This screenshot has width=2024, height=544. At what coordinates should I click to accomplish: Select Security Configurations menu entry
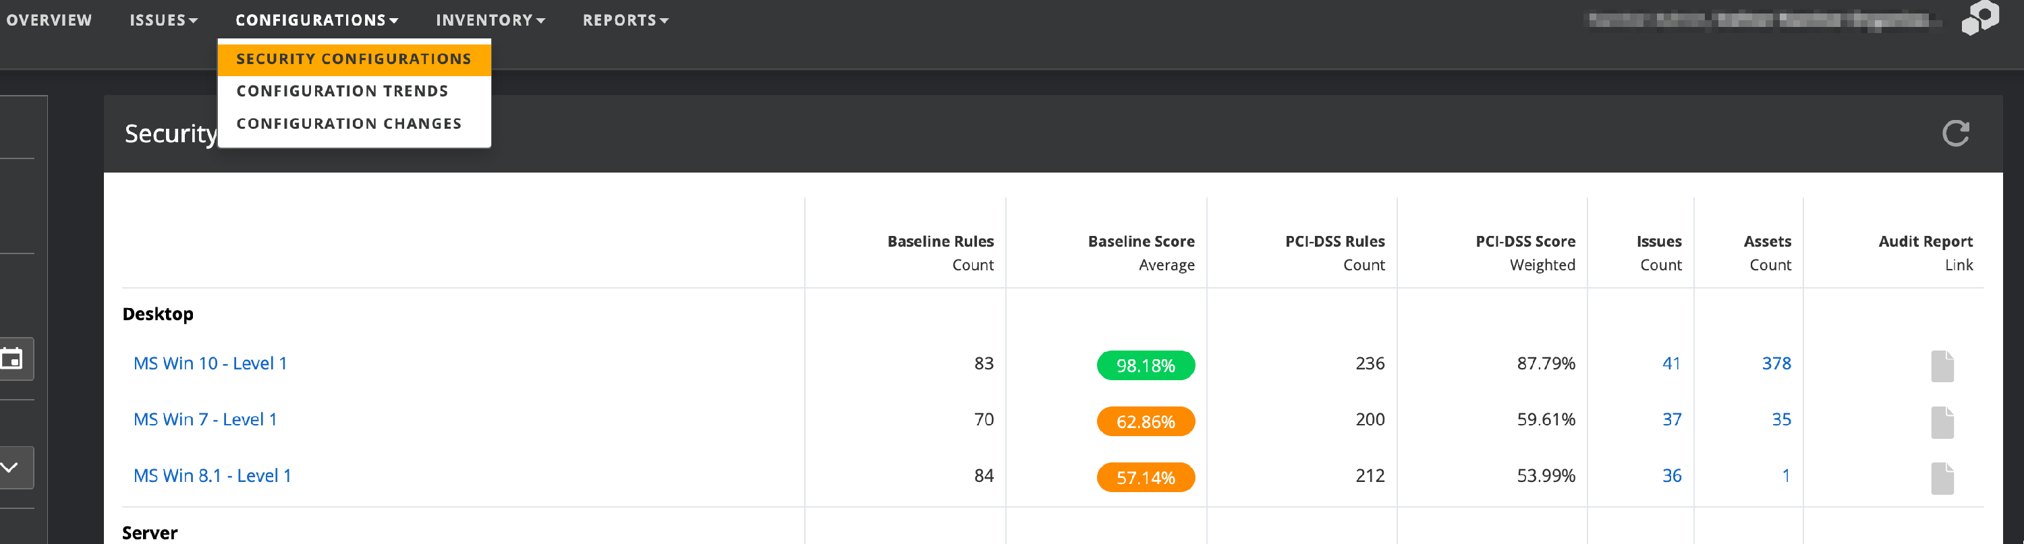pyautogui.click(x=354, y=59)
